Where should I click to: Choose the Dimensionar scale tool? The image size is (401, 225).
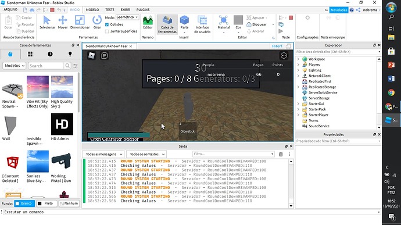80,22
